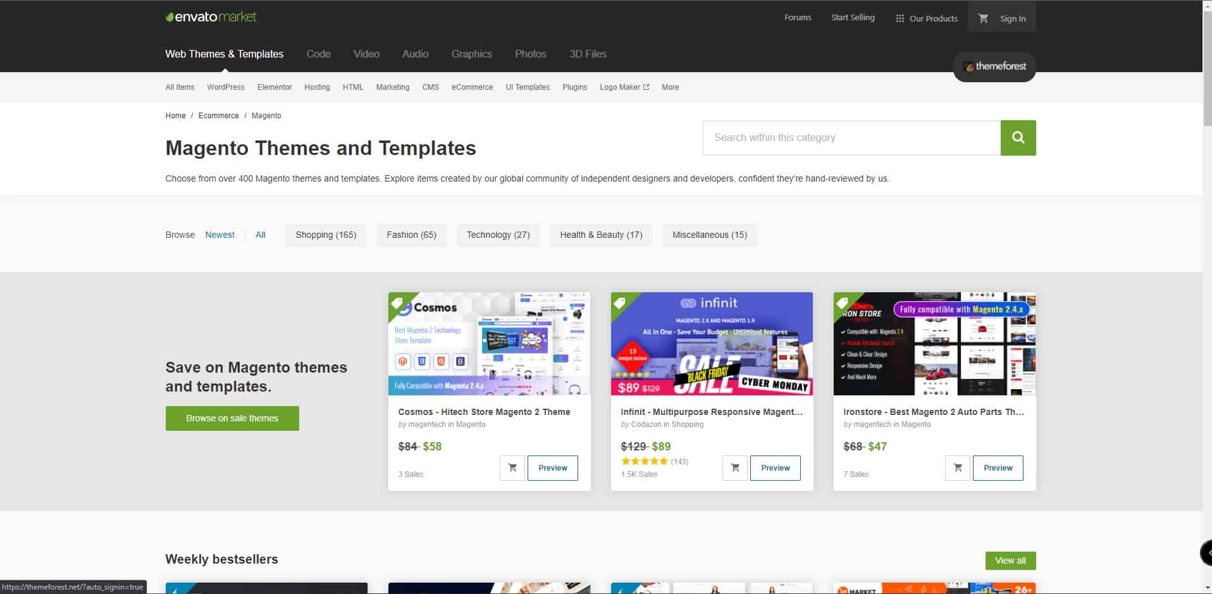The width and height of the screenshot is (1212, 594).
Task: Click magentech author under Ironstore
Action: 872,424
